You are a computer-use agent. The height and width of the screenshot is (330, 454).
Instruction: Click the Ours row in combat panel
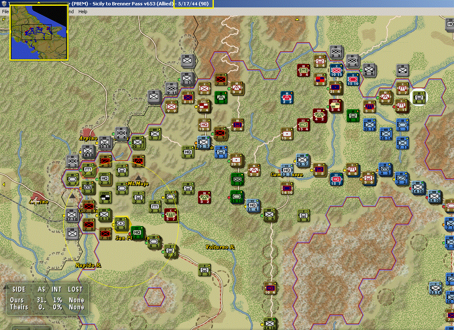pyautogui.click(x=47, y=300)
